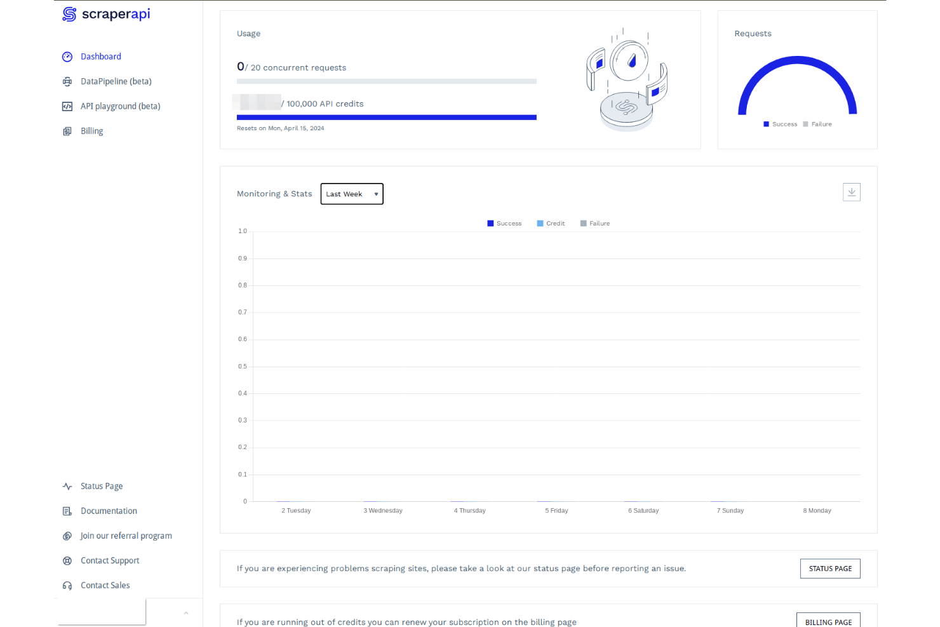
Task: Click the usage illustration graphic
Action: pyautogui.click(x=627, y=79)
